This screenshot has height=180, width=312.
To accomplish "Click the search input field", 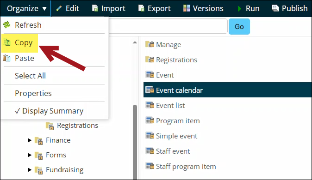I will (168, 26).
